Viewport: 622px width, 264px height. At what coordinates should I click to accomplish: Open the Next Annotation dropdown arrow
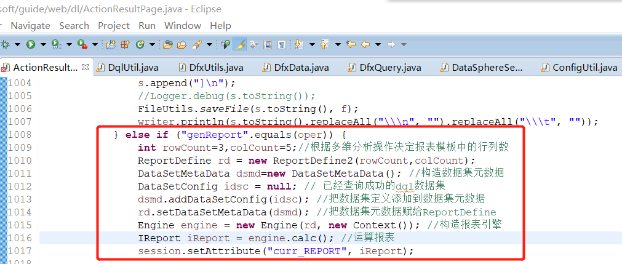(312, 44)
